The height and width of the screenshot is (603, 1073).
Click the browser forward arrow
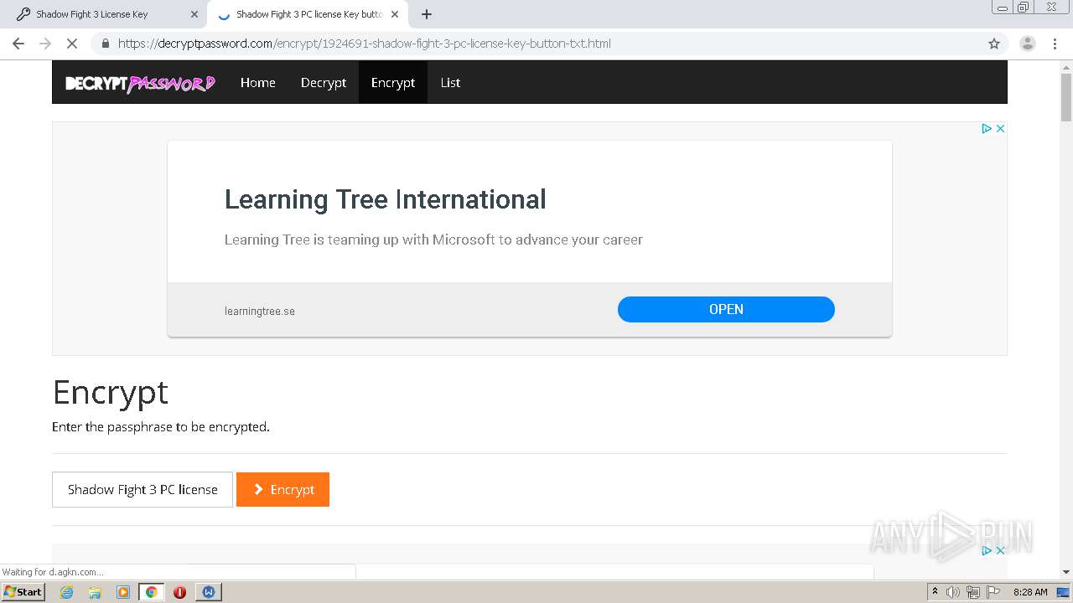point(45,44)
